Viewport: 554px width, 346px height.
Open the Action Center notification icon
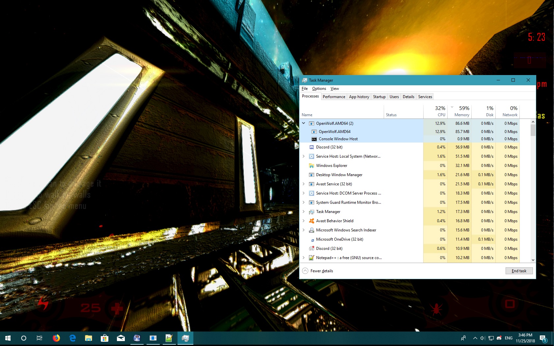coord(543,338)
